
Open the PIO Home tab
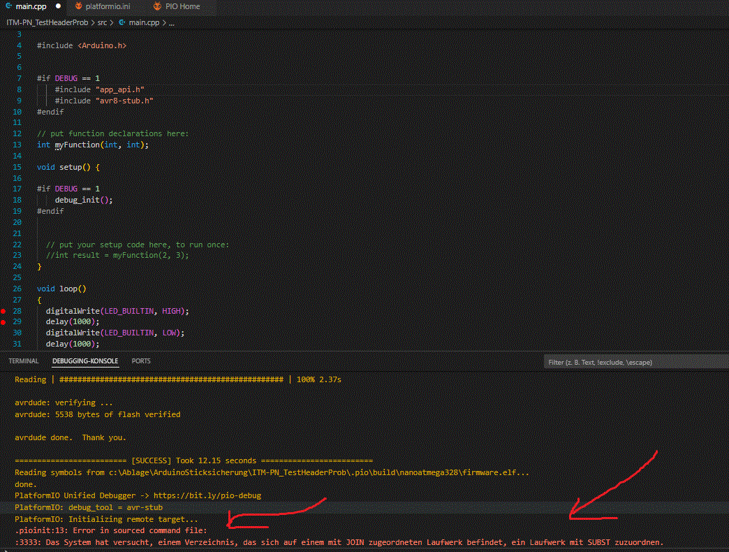(x=182, y=6)
